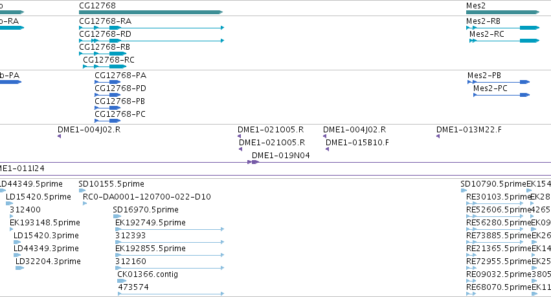Click the CG12768-RA transcript glyph
This screenshot has width=551, height=297.
(x=152, y=28)
